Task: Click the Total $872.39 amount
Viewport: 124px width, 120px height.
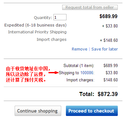Action: click(108, 94)
